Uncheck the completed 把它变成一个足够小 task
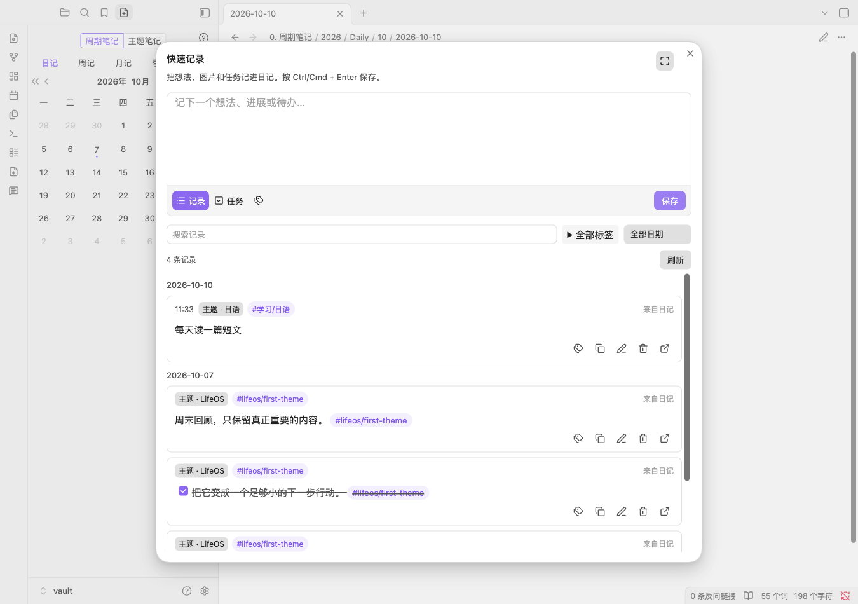 tap(183, 491)
